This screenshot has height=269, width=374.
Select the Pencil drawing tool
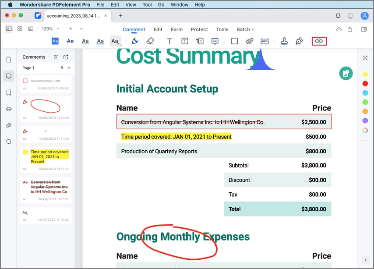pos(135,41)
